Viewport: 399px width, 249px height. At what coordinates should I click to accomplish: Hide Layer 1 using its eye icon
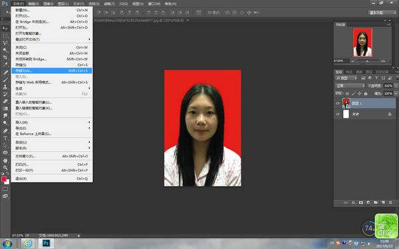(x=338, y=103)
